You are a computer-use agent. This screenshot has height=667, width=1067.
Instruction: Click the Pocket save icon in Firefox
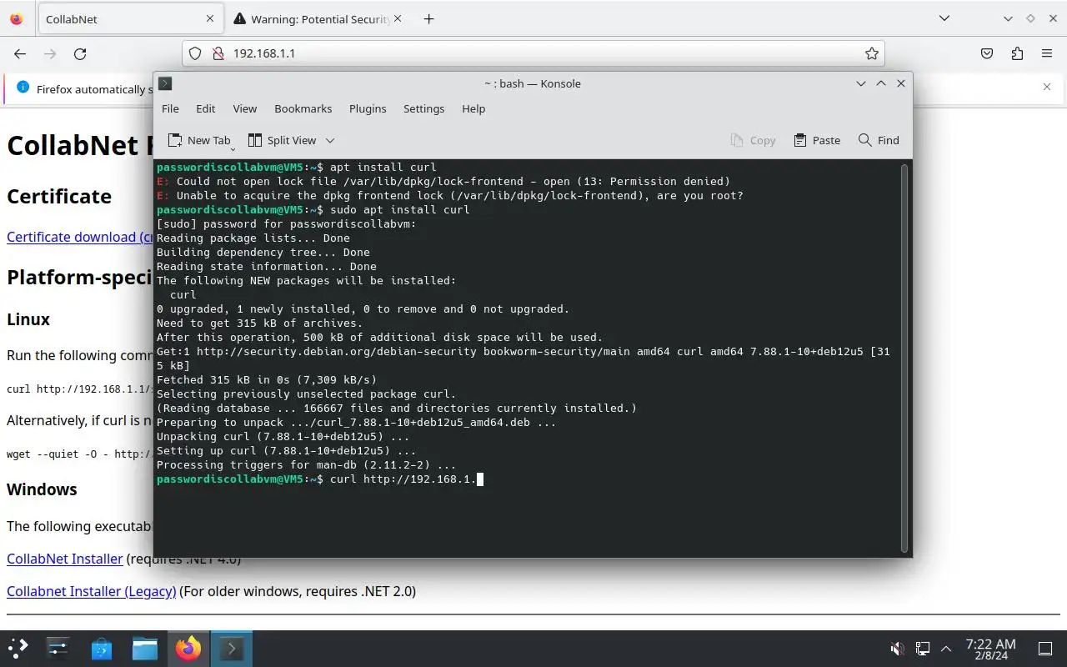(x=987, y=53)
